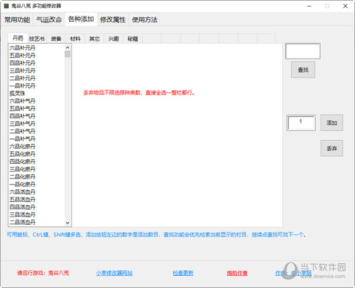Switch to the 技艺书 sub-tab
Viewport: 355px width, 288px height.
point(37,38)
